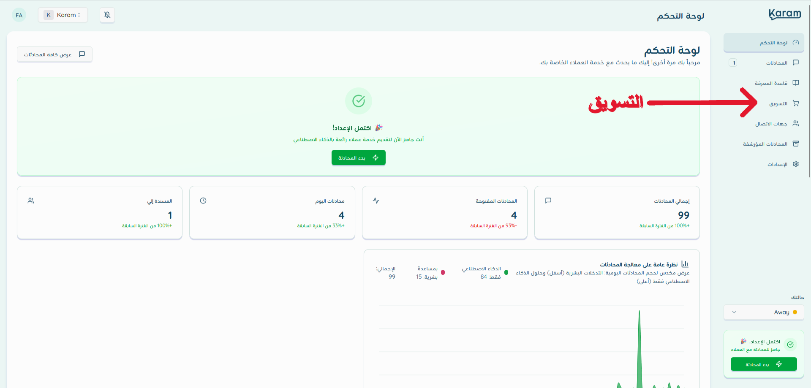Image resolution: width=811 pixels, height=388 pixels.
Task: Open the Karam workspace switcher
Action: (63, 14)
